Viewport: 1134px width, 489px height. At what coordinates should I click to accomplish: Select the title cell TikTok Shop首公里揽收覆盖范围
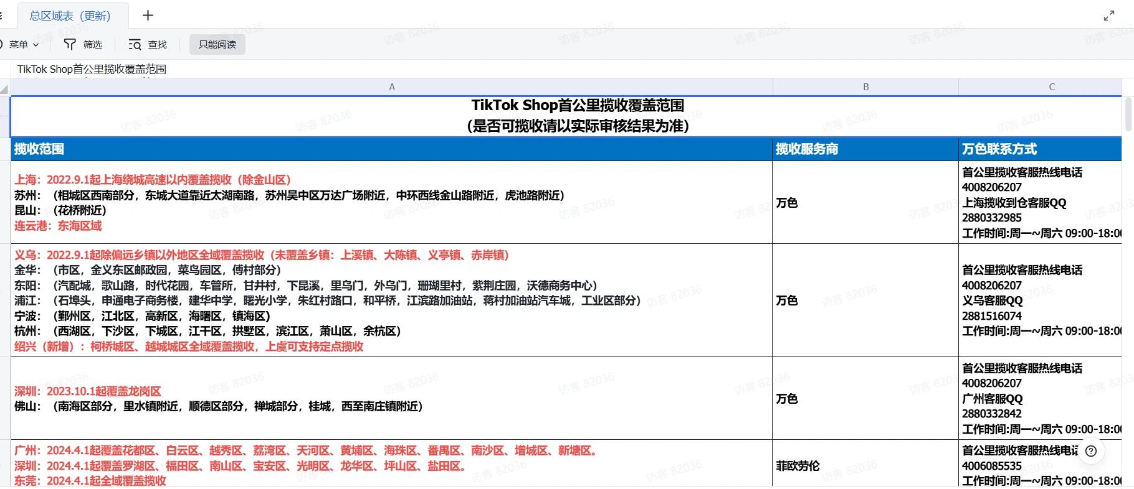(x=566, y=116)
